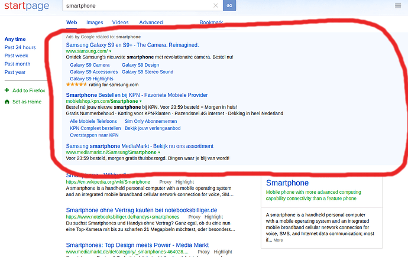
Task: Click Highlight next to the Wikipedia result
Action: point(184,182)
